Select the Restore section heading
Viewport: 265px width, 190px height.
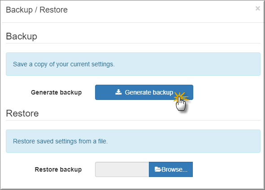pos(22,113)
